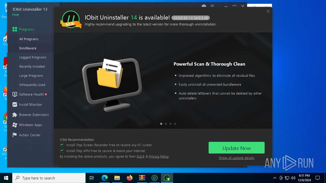Launch Microsoft Edge from taskbar
The width and height of the screenshot is (326, 183).
tap(105, 178)
